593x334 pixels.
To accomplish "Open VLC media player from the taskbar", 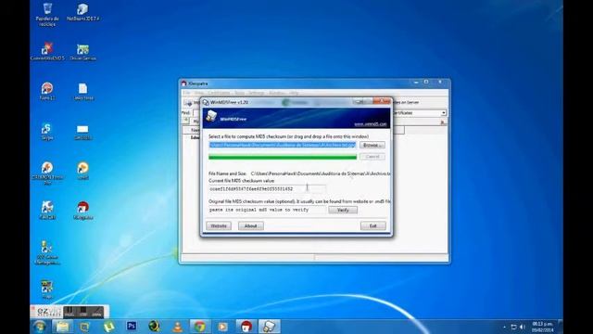I will coord(177,327).
